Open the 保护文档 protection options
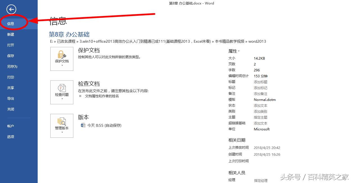The height and width of the screenshot is (183, 353). 62,59
